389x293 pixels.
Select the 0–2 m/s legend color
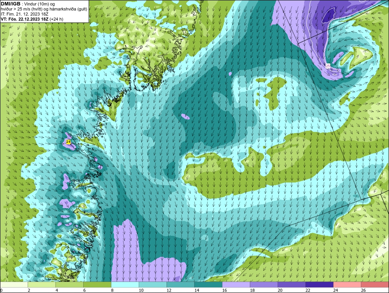click(x=14, y=284)
